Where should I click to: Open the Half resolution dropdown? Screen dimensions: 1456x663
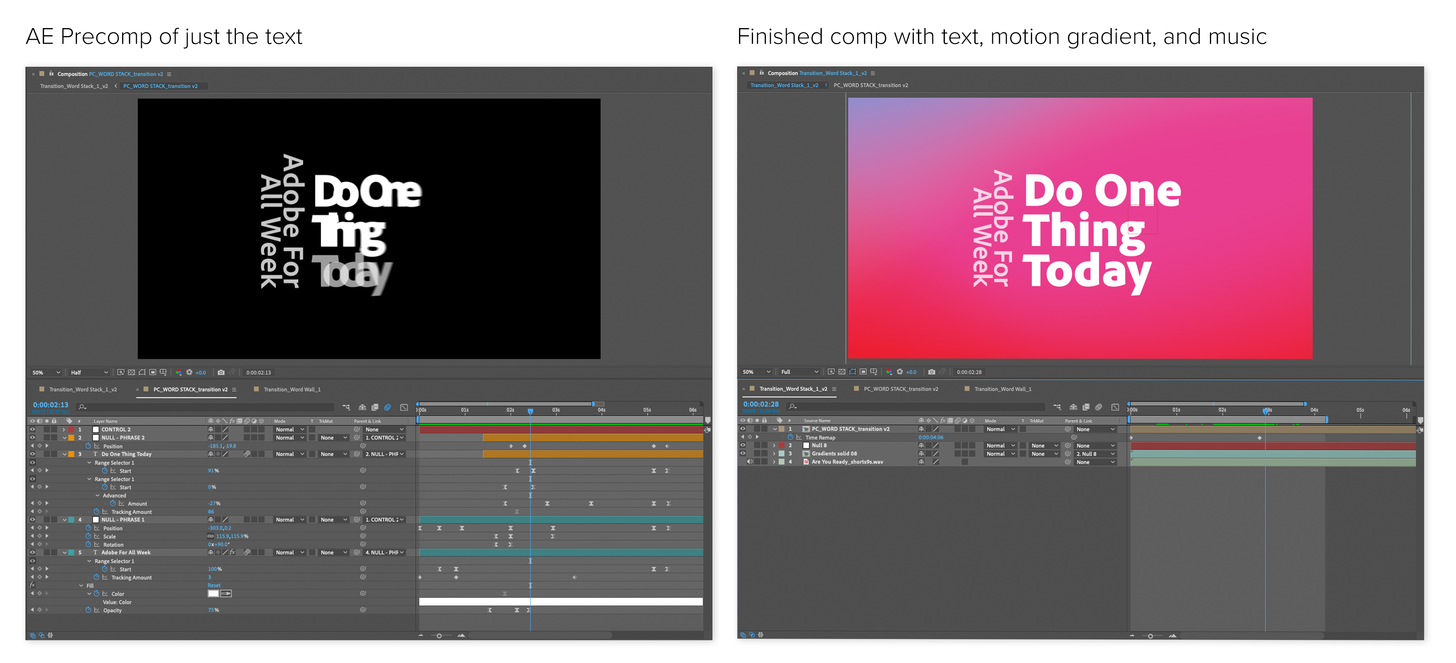(x=89, y=372)
